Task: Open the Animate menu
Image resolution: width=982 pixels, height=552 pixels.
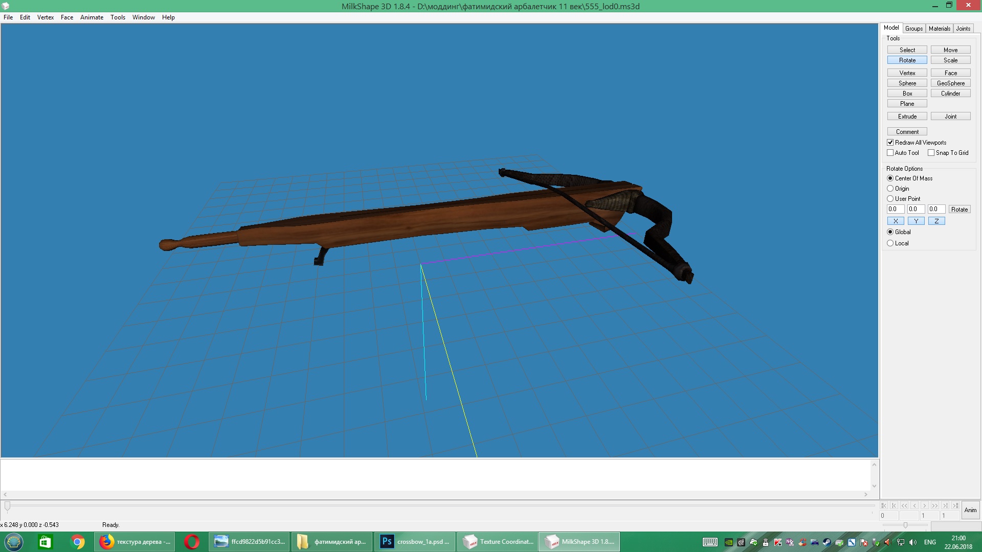Action: click(92, 17)
